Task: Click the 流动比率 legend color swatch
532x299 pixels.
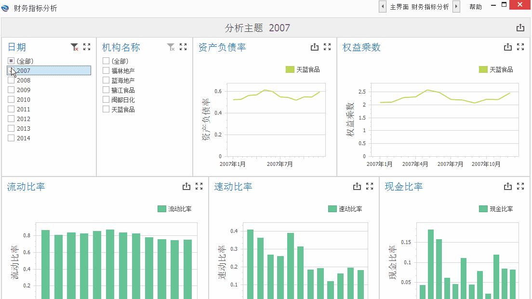Action: 161,209
